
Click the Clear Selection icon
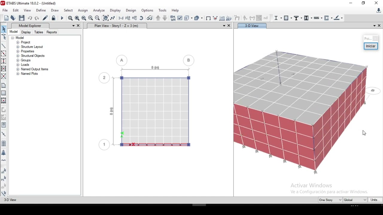[4, 186]
